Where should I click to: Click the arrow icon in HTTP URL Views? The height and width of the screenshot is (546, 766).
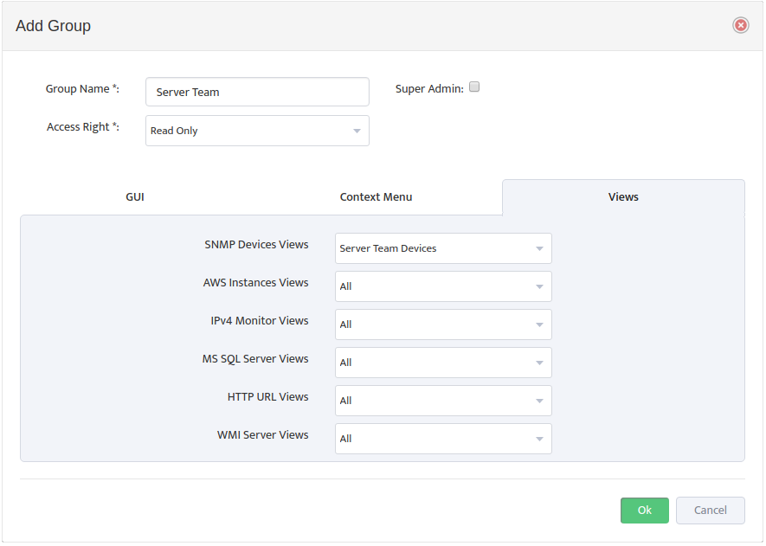[539, 401]
